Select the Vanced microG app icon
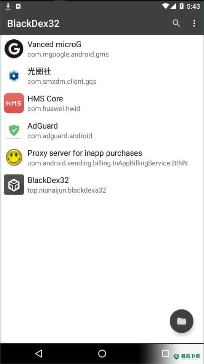 (x=14, y=49)
